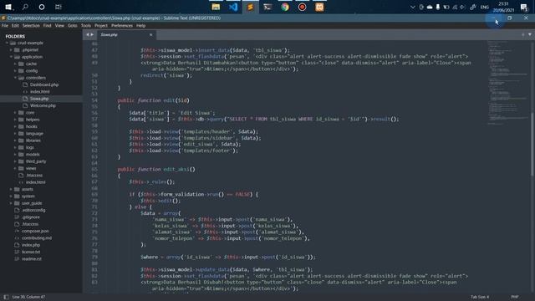This screenshot has height=301, width=535.
Task: Open File menu
Action: [5, 26]
